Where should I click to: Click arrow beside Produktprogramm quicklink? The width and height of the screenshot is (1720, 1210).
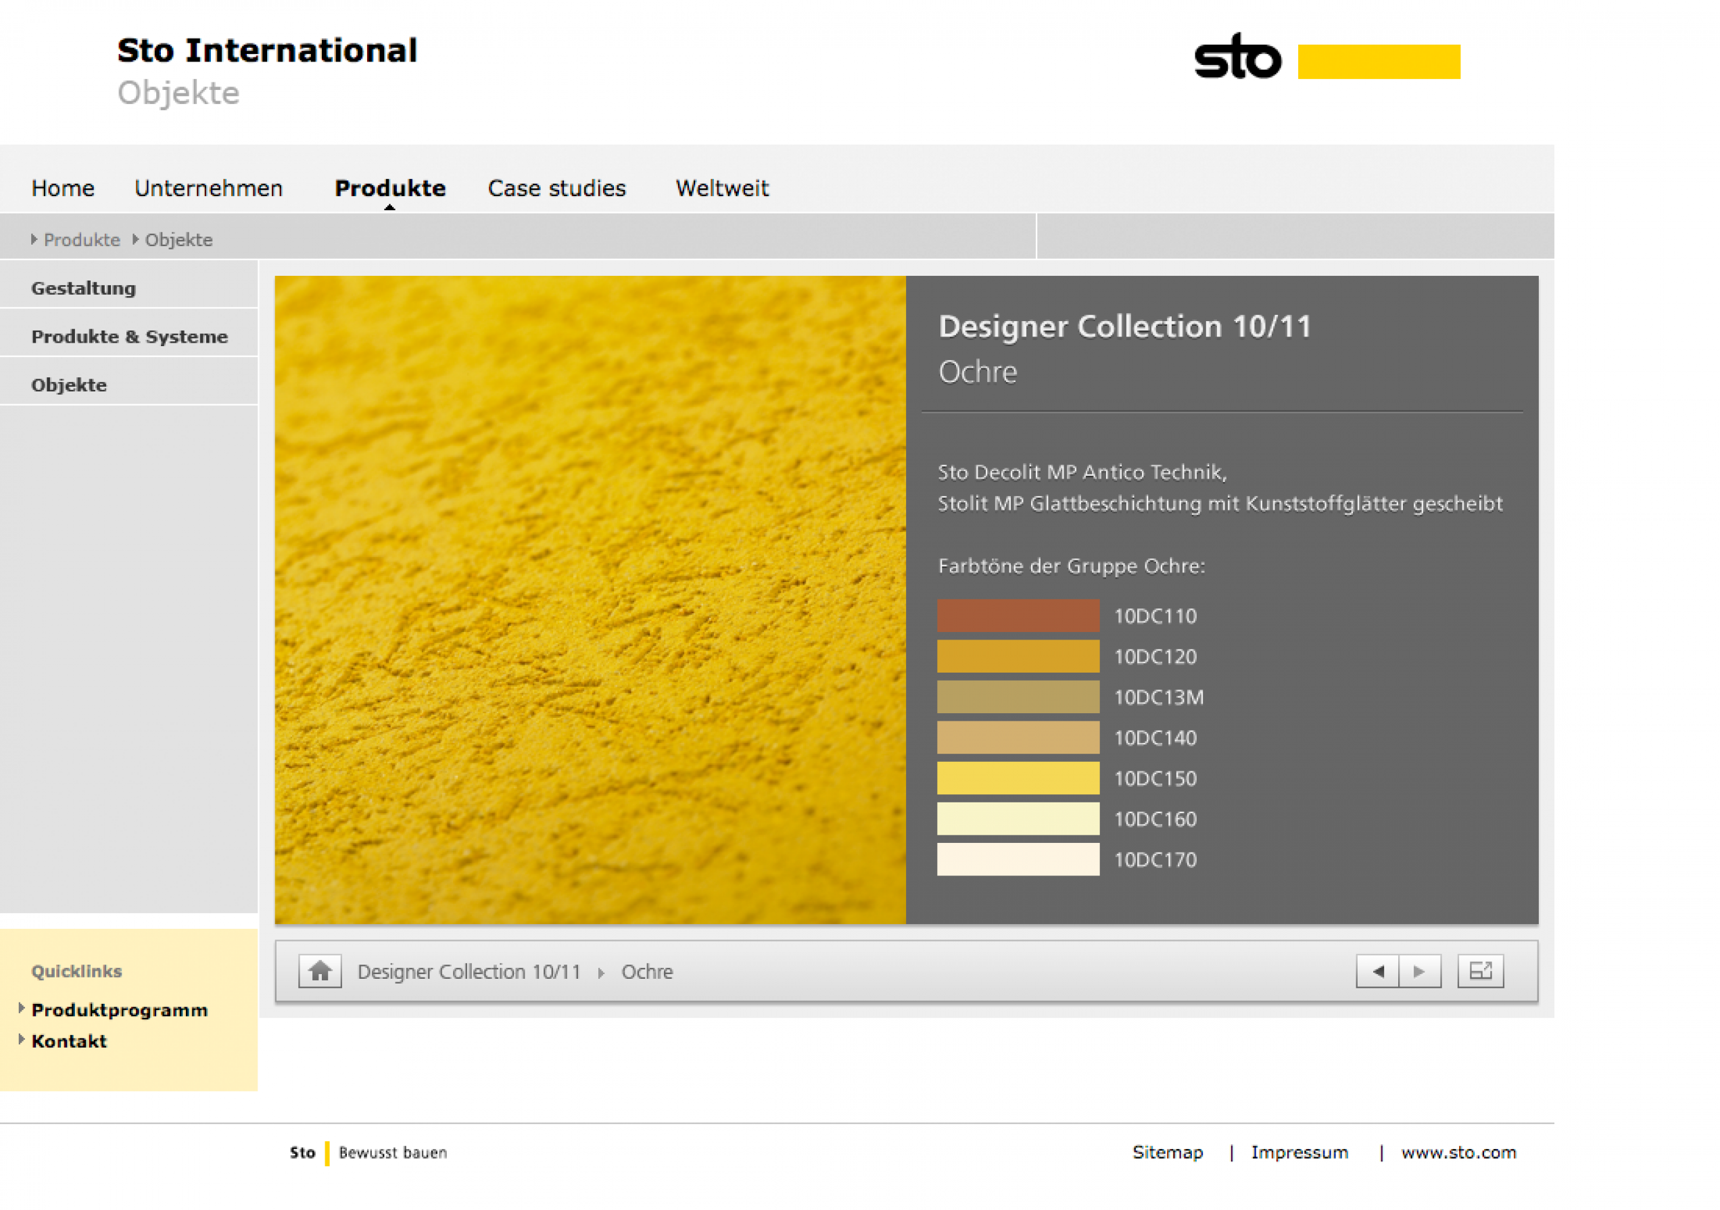click(22, 1008)
